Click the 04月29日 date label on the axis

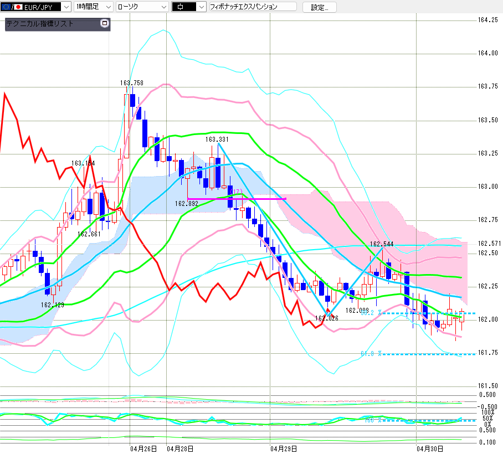pos(284,449)
